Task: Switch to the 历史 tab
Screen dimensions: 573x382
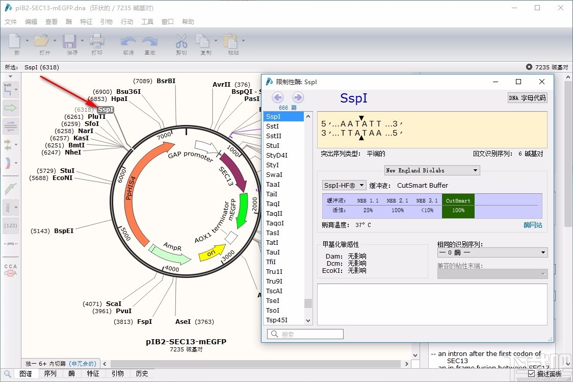Action: pyautogui.click(x=142, y=373)
